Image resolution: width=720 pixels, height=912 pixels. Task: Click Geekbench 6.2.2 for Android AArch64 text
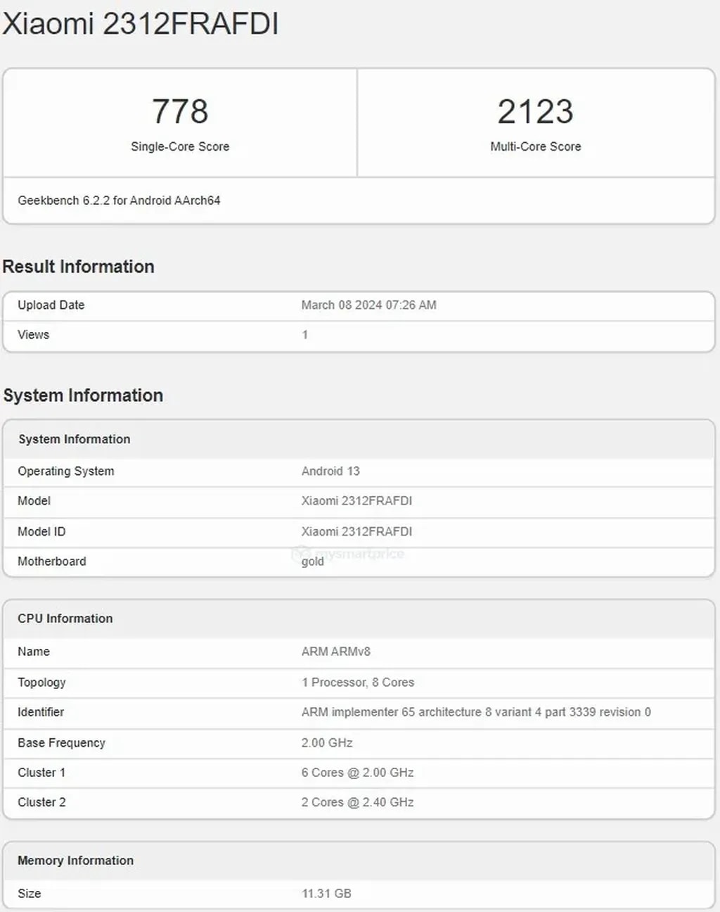119,201
